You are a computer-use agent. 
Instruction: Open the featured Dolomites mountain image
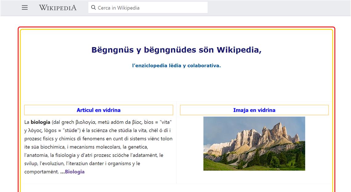coord(254,143)
